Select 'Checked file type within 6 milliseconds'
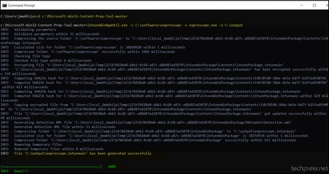 [x=46, y=60]
